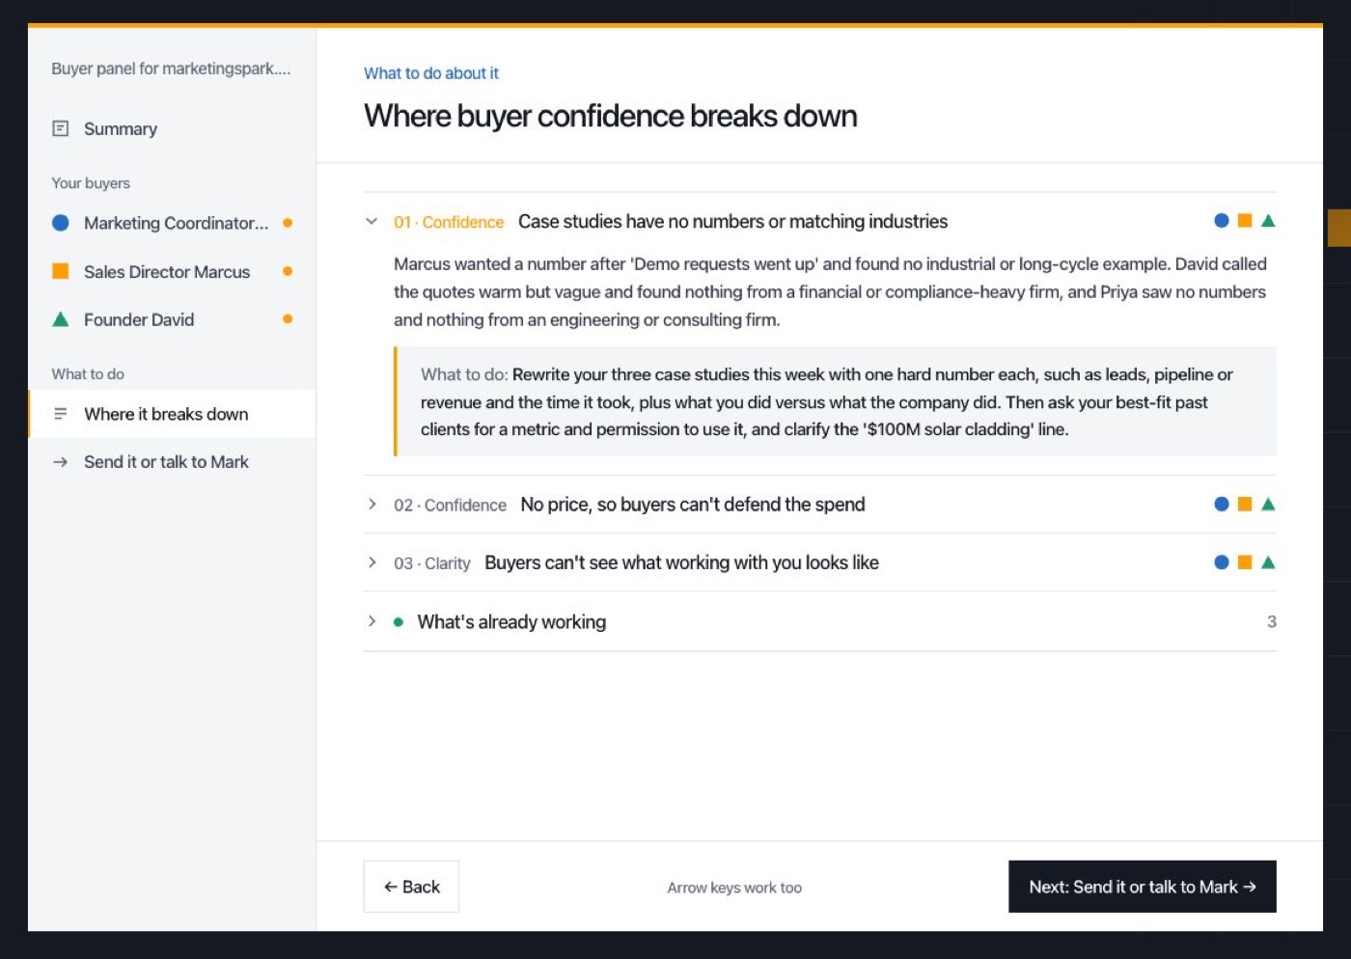
Task: Click the count 3 on What's already working row
Action: [x=1272, y=622]
